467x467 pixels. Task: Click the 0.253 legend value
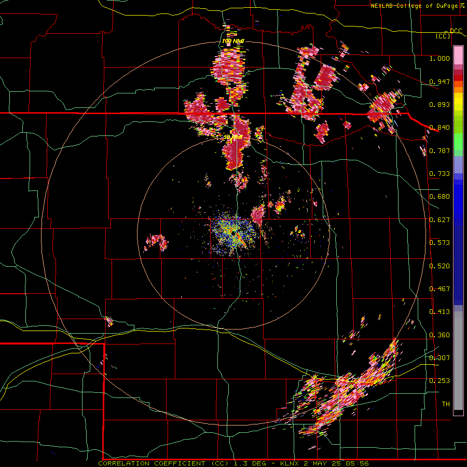[439, 381]
